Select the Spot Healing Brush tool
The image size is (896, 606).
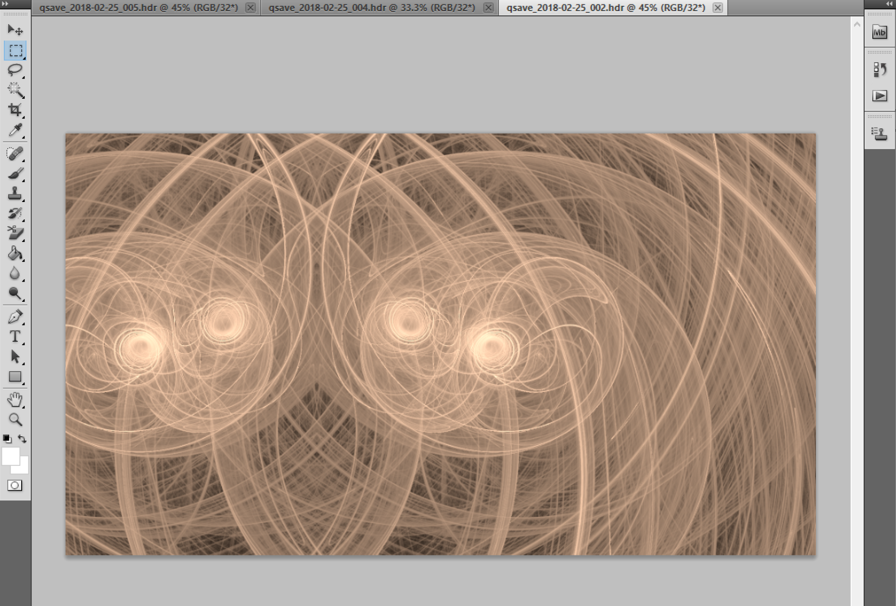tap(15, 154)
